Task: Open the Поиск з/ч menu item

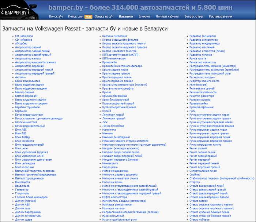Action: (56, 17)
